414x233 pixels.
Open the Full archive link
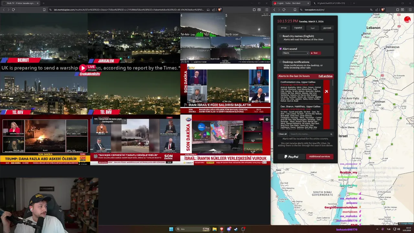(x=325, y=76)
